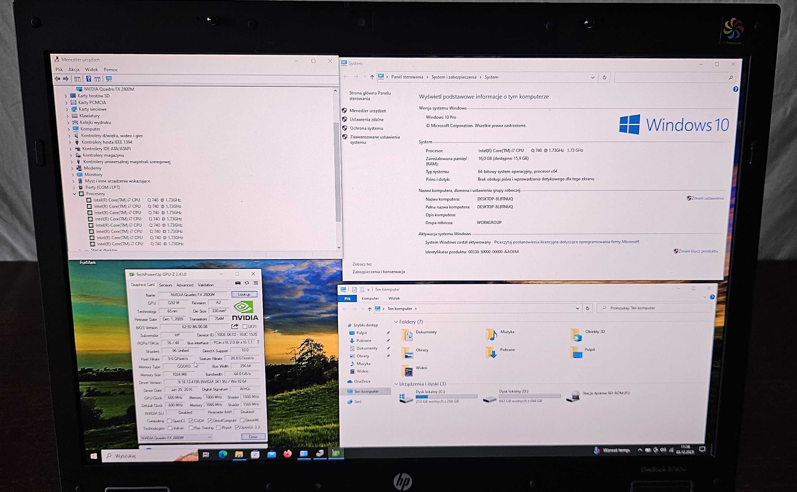Open the System address bar history dropdown
The image size is (797, 492).
pos(592,77)
